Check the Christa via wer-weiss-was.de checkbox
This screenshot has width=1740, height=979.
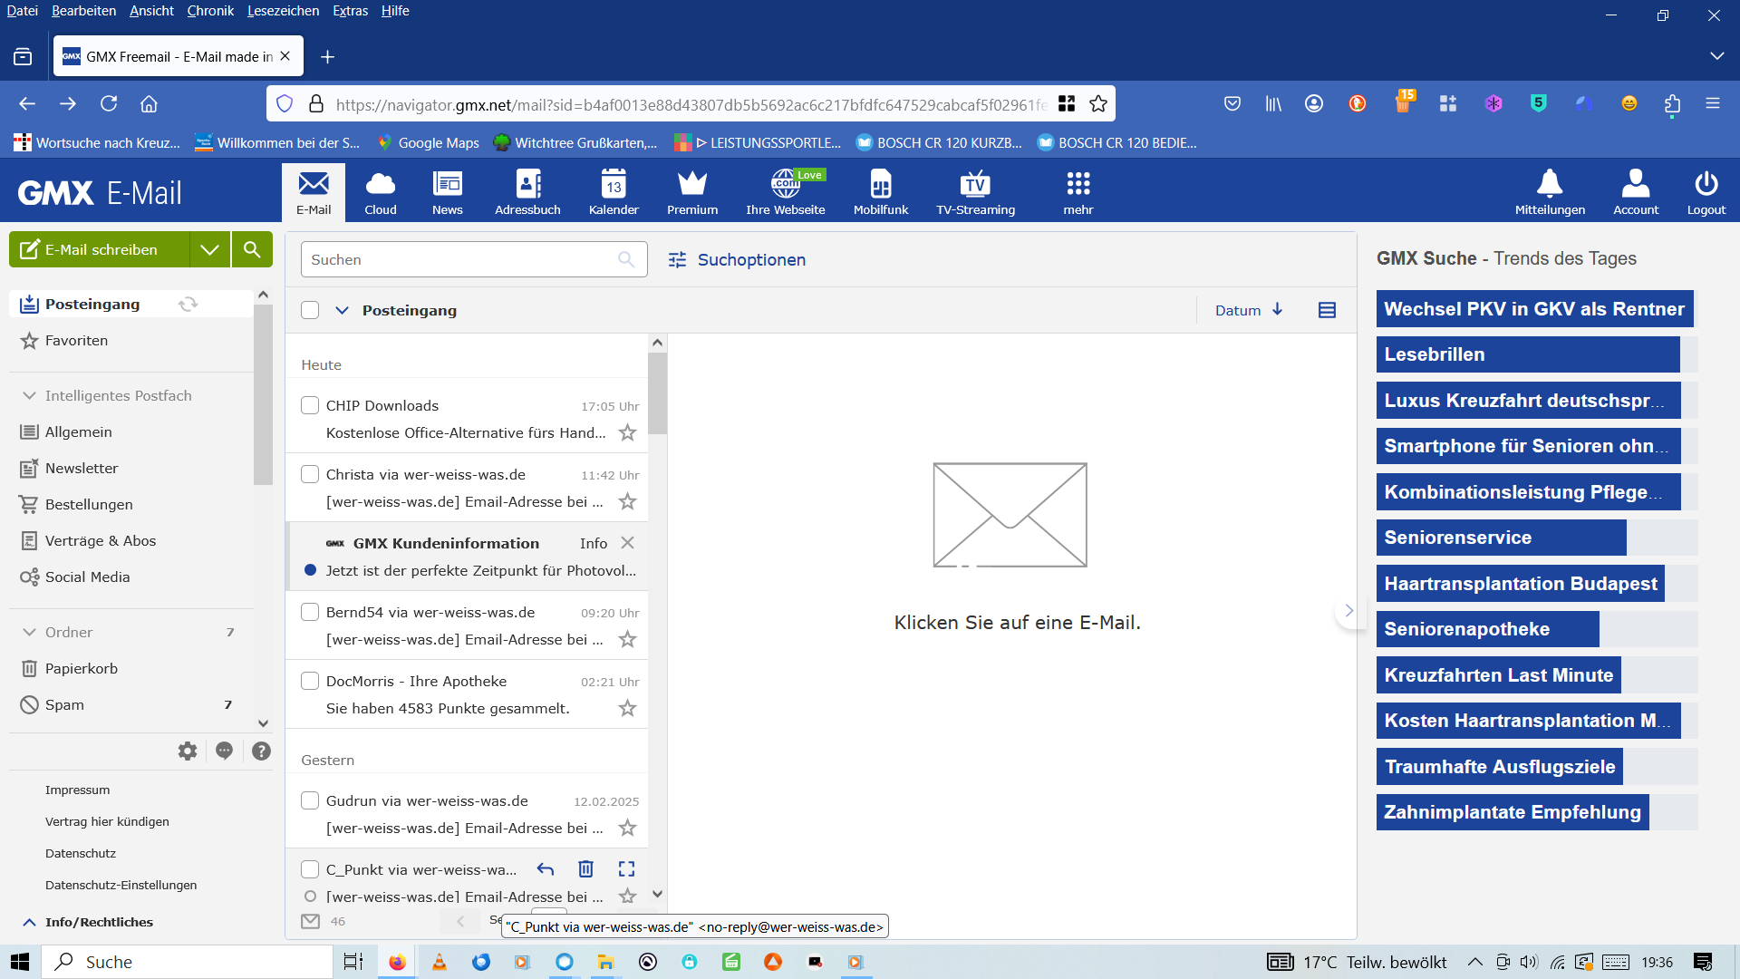[x=310, y=474]
